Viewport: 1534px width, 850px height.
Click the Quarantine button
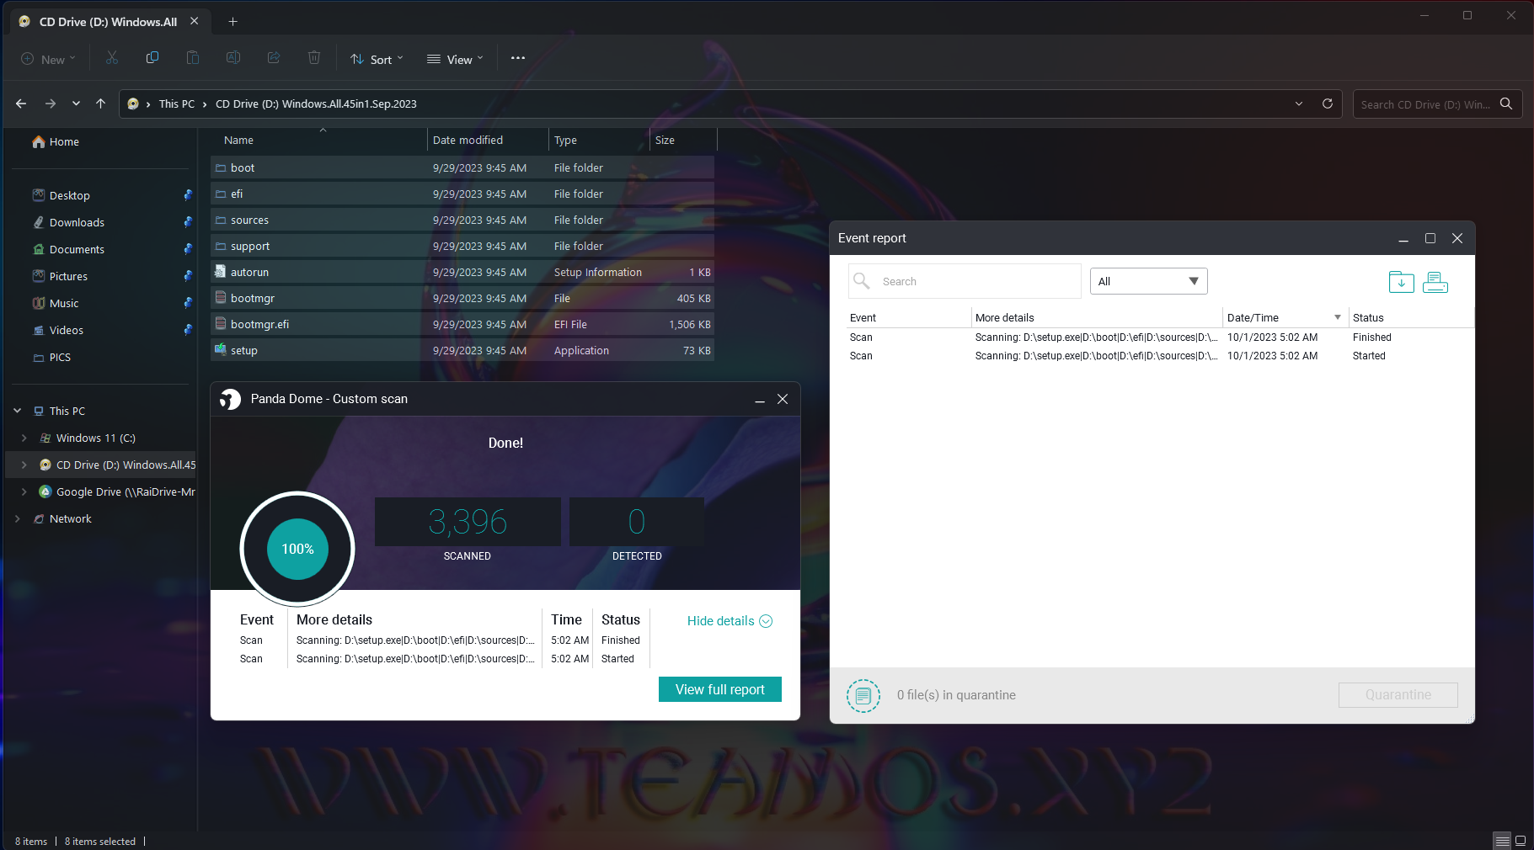(1398, 695)
